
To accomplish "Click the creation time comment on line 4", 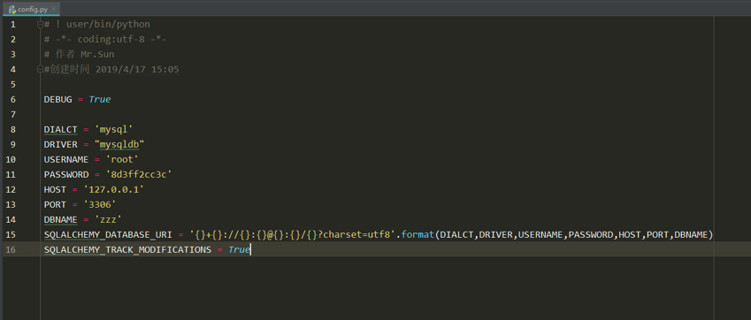I will pos(111,69).
